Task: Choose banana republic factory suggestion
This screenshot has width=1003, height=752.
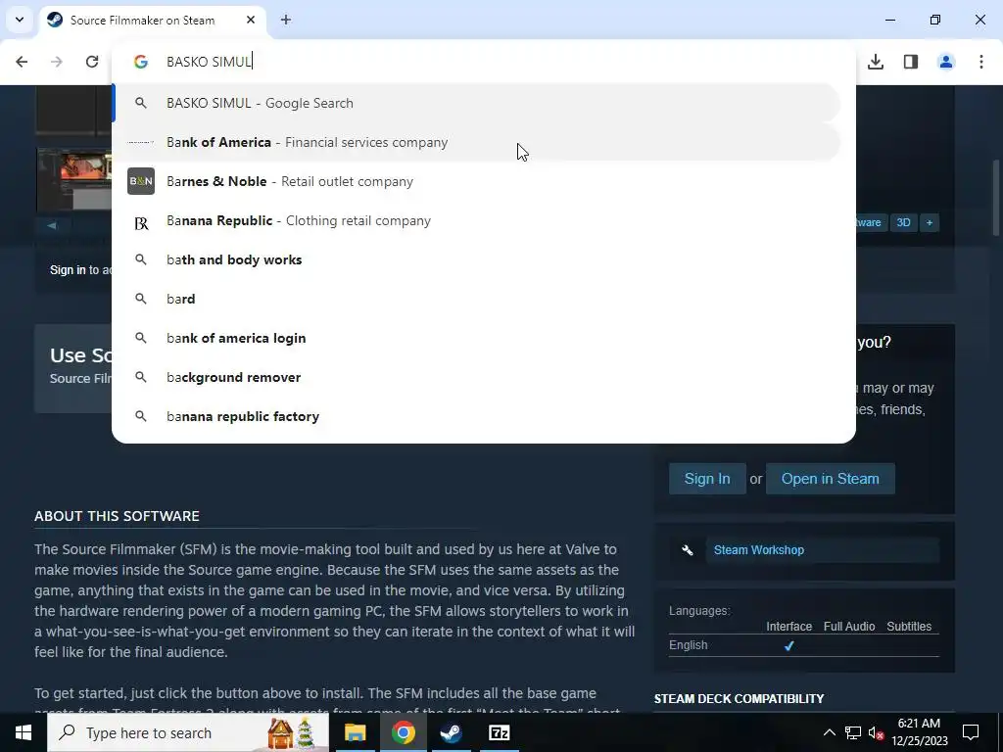Action: point(476,416)
